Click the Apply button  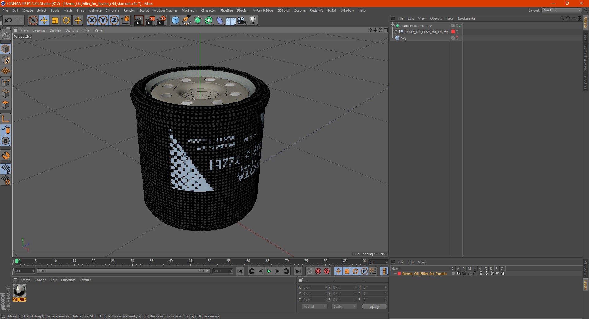[374, 307]
